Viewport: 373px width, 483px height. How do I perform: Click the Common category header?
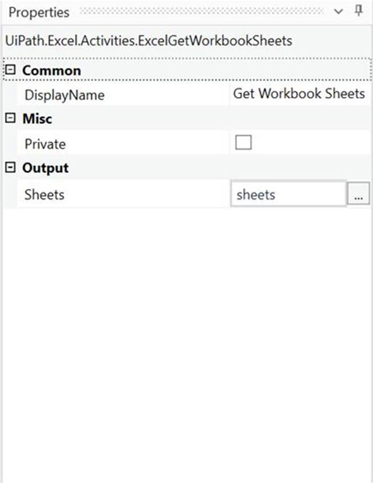(51, 71)
